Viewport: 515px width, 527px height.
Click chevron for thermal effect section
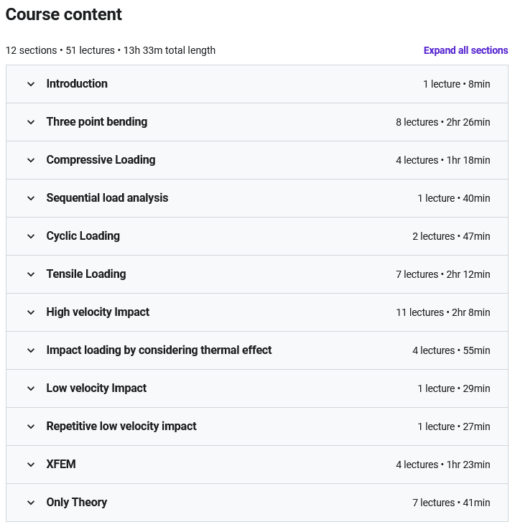31,350
